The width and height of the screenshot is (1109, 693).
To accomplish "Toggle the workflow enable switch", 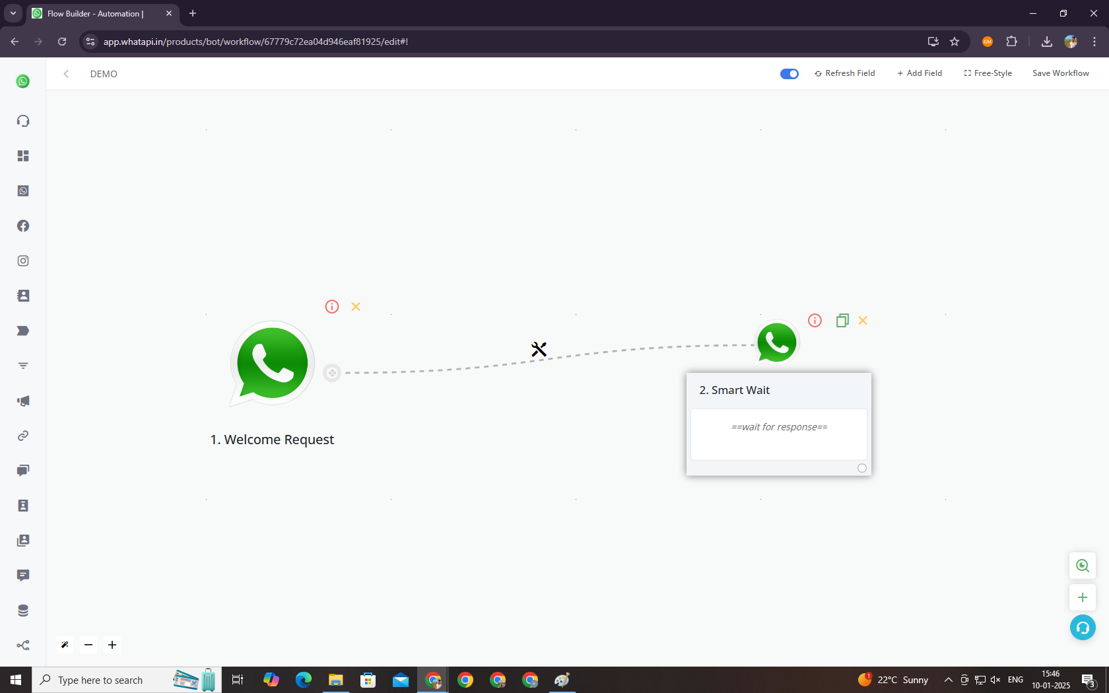I will (x=790, y=74).
